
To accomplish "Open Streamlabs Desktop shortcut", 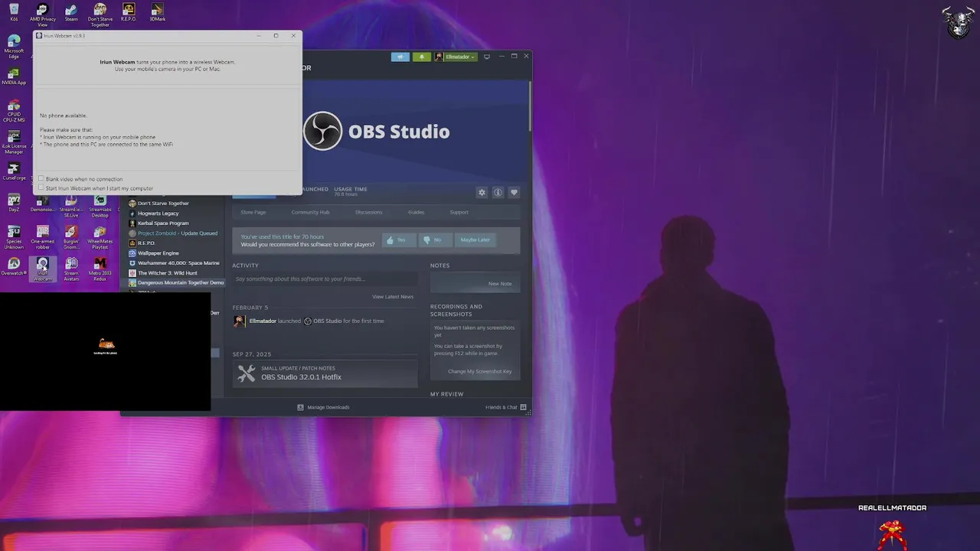I will 100,205.
